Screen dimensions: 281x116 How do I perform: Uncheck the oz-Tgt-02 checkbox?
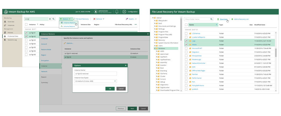click(x=26, y=36)
